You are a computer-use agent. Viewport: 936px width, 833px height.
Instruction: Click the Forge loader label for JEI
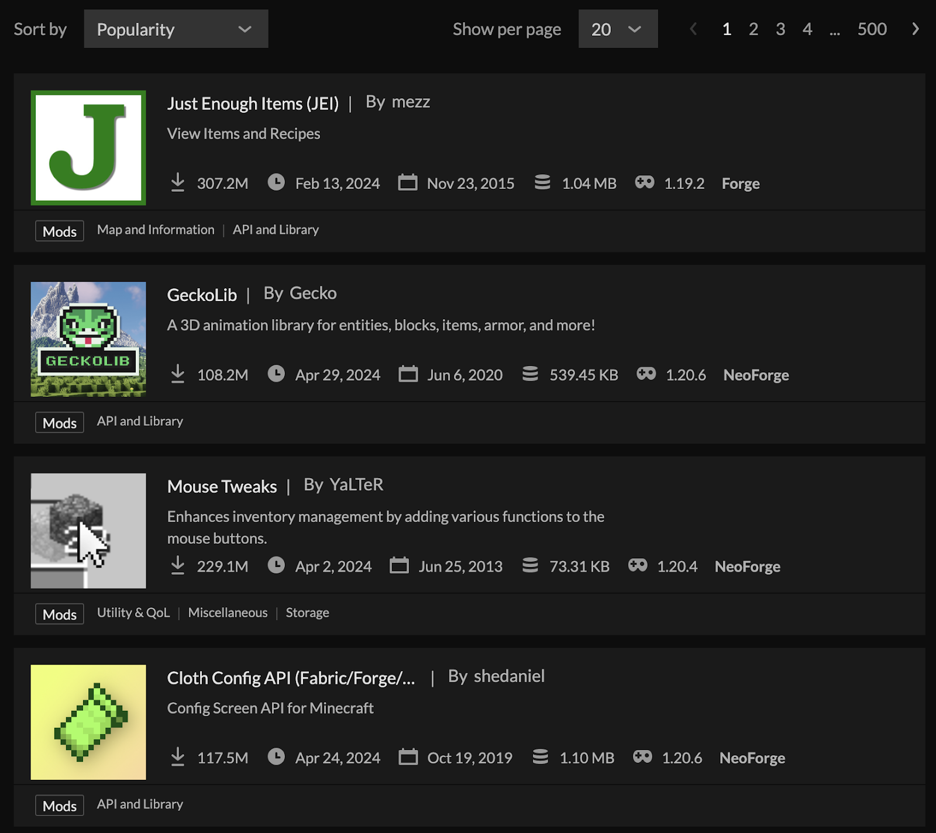(741, 184)
